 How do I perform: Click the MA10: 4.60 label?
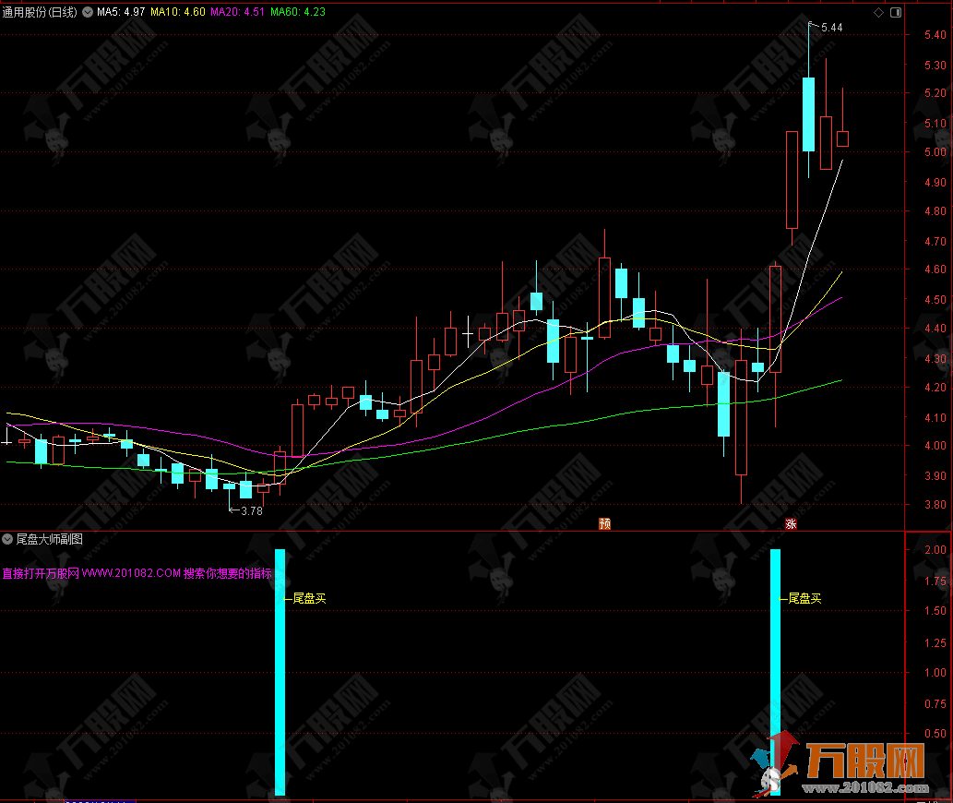(178, 12)
